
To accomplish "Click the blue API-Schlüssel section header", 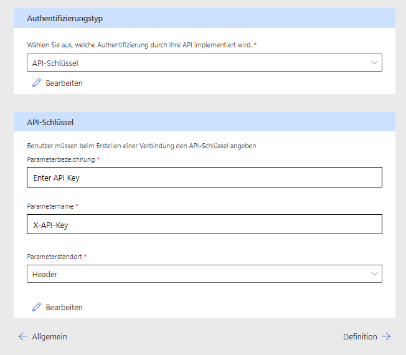I will 50,122.
